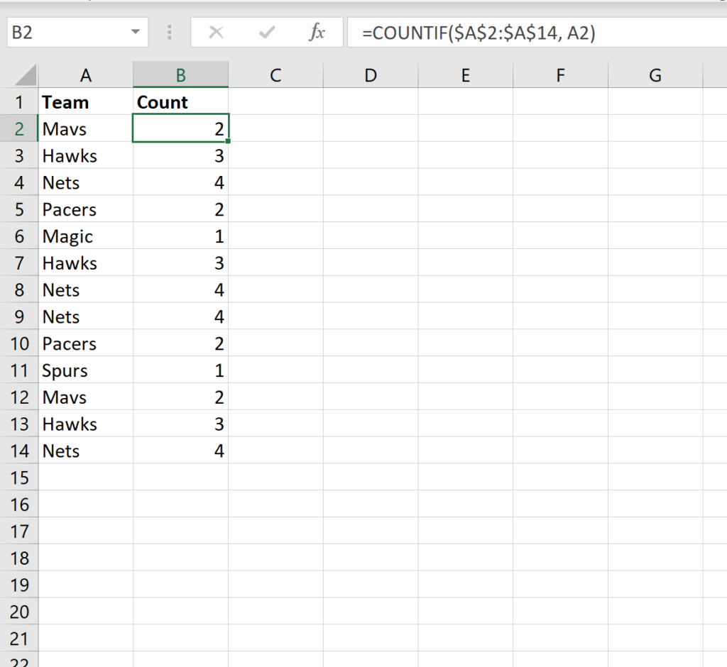Click inside the Name Box showing B2
The height and width of the screenshot is (667, 727).
pos(64,33)
